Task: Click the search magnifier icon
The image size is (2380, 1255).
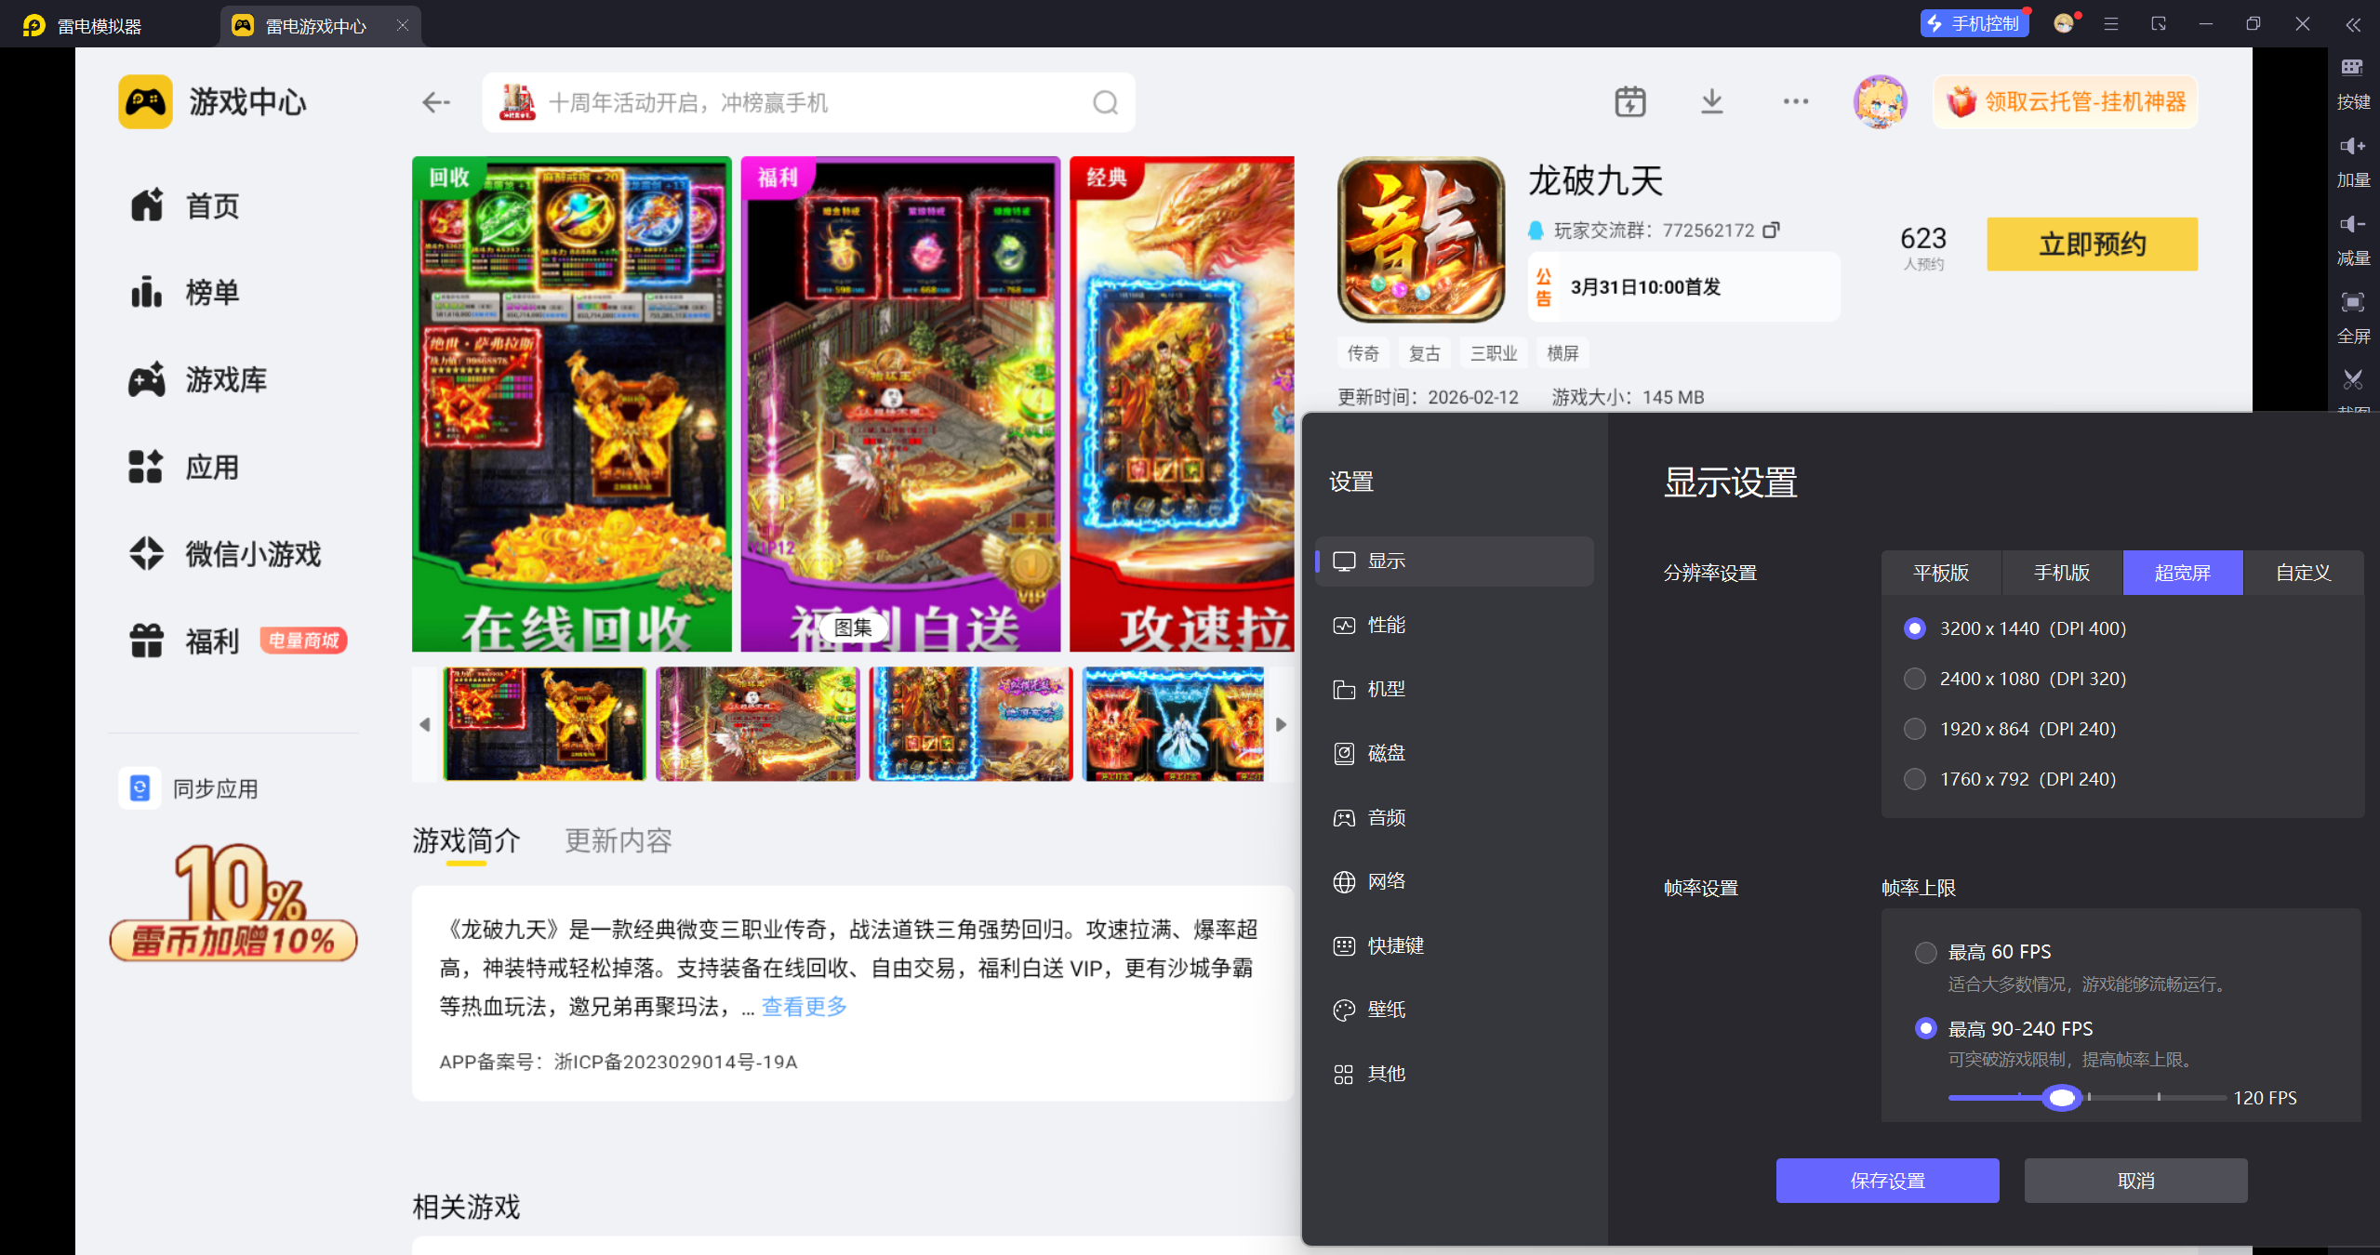Action: 1105,102
